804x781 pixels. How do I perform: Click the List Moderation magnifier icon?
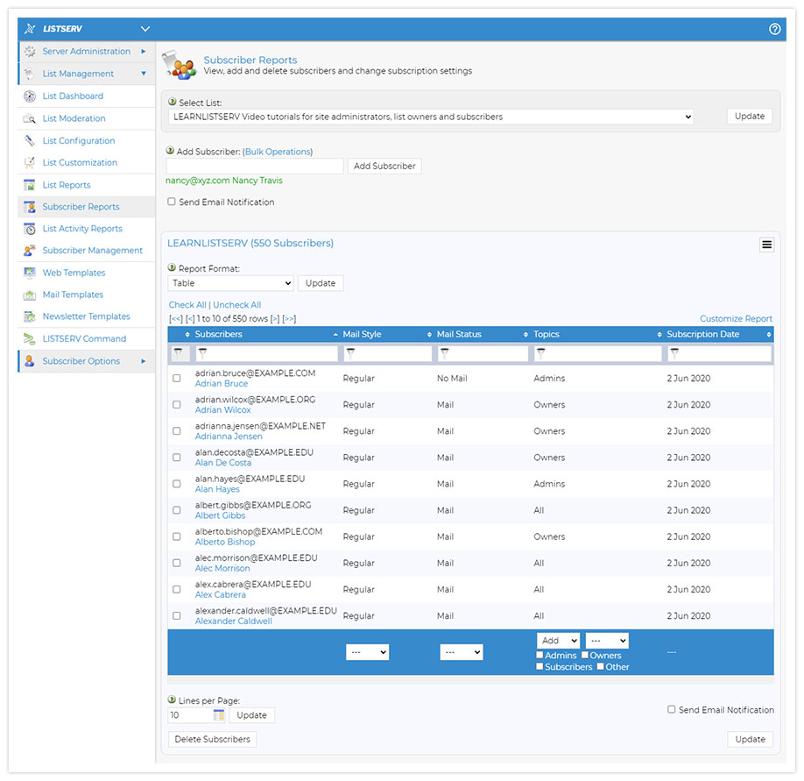point(30,118)
